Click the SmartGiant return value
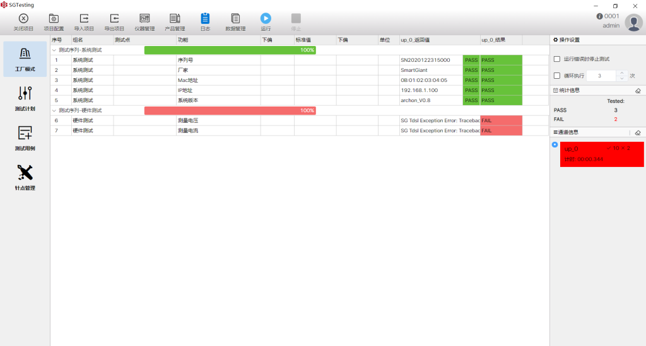This screenshot has width=646, height=346. pyautogui.click(x=414, y=71)
